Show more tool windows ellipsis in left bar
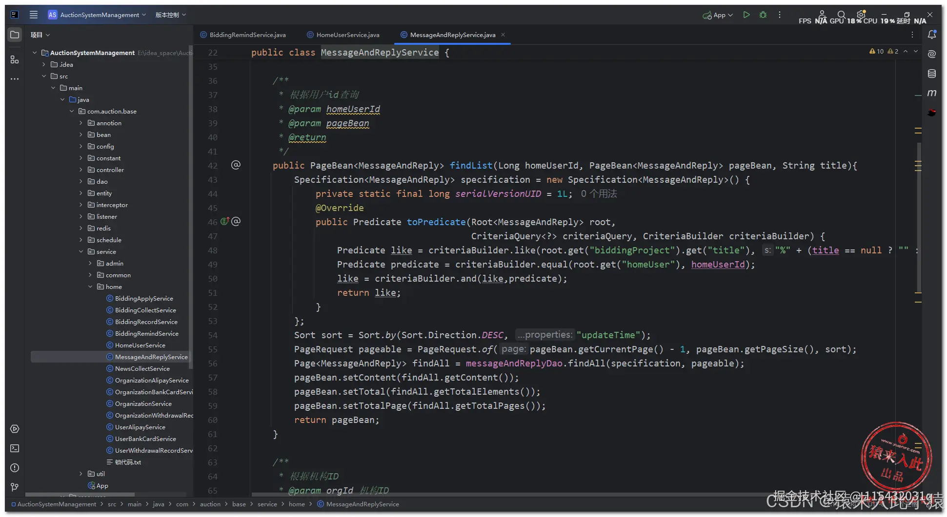Image resolution: width=947 pixels, height=517 pixels. tap(15, 78)
